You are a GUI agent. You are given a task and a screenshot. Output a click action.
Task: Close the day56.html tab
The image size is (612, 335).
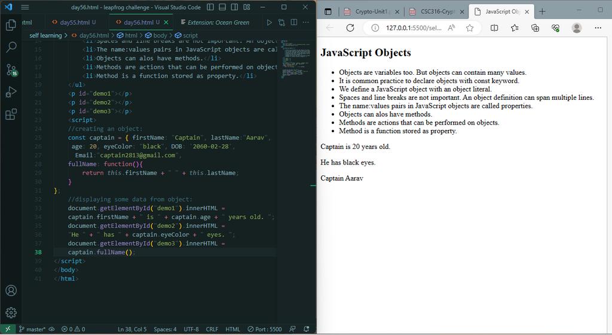[166, 22]
